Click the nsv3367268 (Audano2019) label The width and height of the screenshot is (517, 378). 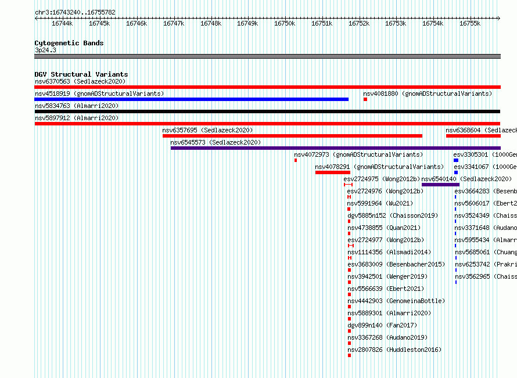[387, 337]
